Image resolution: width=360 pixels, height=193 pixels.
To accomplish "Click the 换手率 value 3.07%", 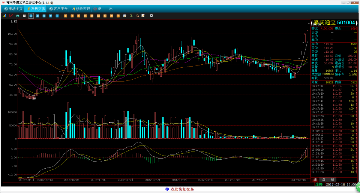I will [353, 74].
